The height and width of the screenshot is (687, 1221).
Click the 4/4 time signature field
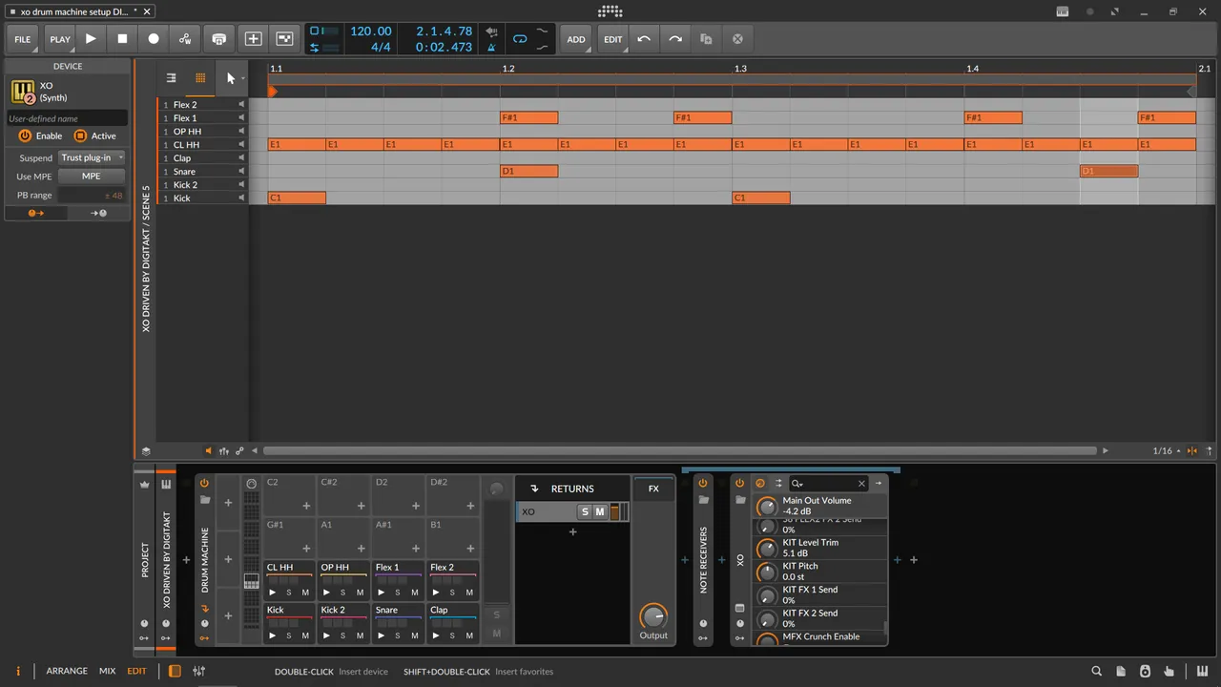tap(381, 47)
